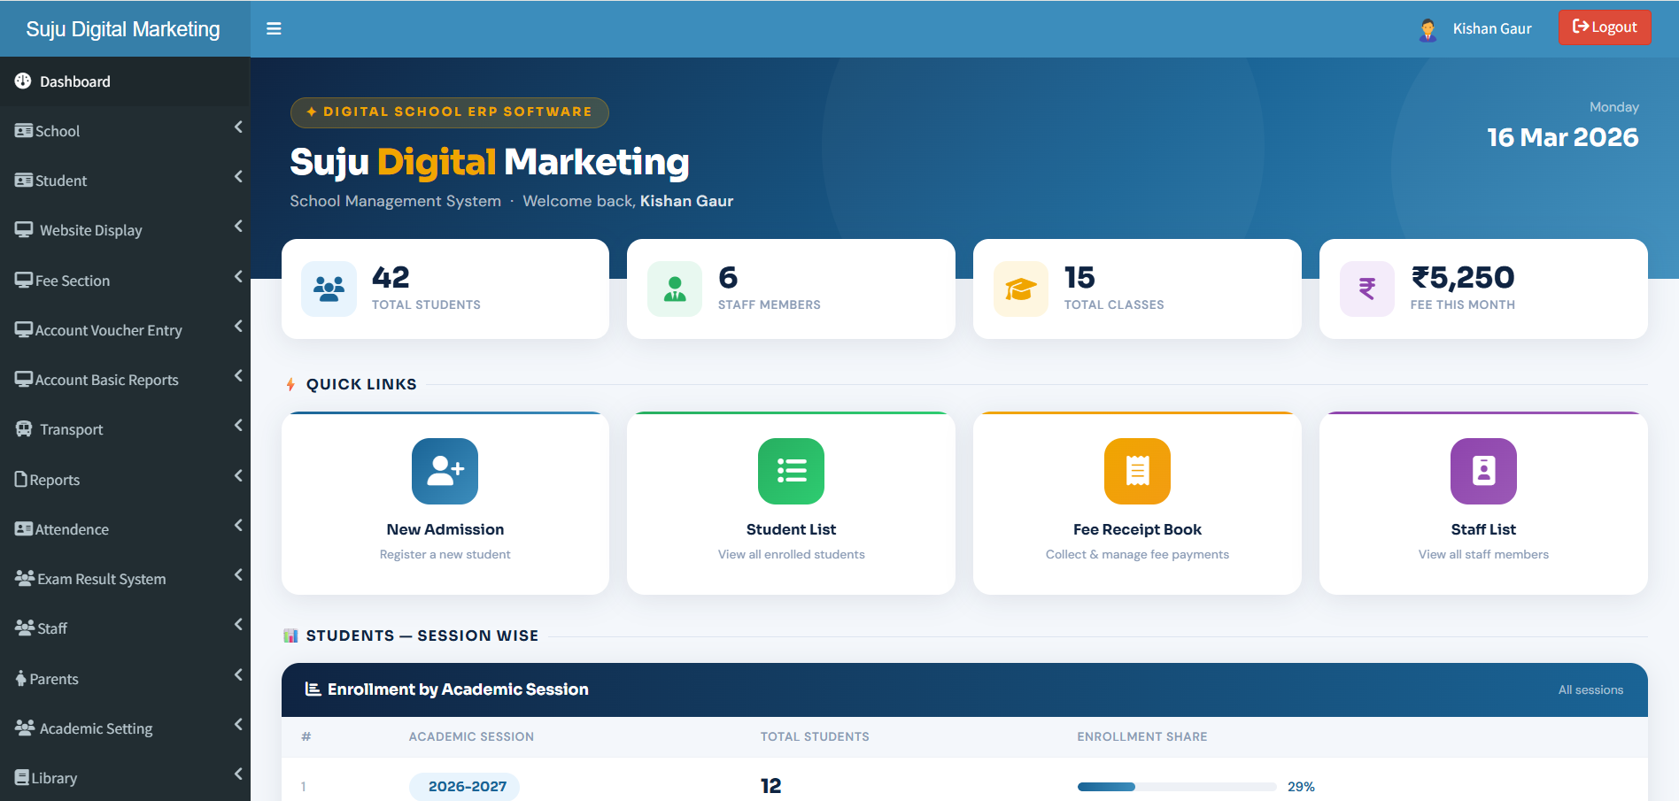Click the Logout button

[1605, 27]
